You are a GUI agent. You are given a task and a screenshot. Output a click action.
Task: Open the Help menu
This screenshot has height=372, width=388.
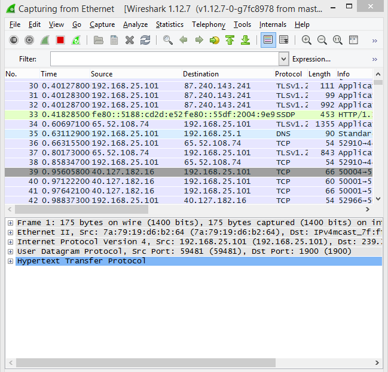tap(302, 24)
